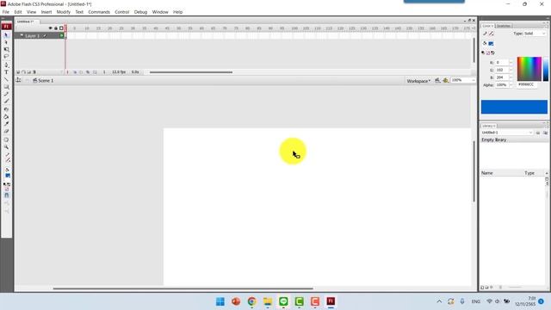Click the Type column header in Library
The image size is (551, 310).
(x=529, y=173)
